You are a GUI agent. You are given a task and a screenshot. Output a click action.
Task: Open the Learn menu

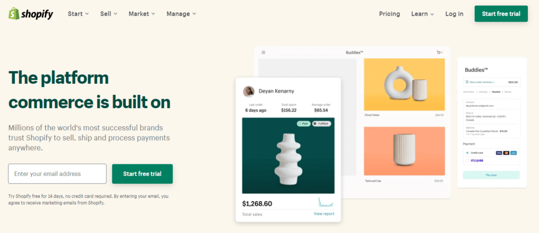click(x=423, y=14)
